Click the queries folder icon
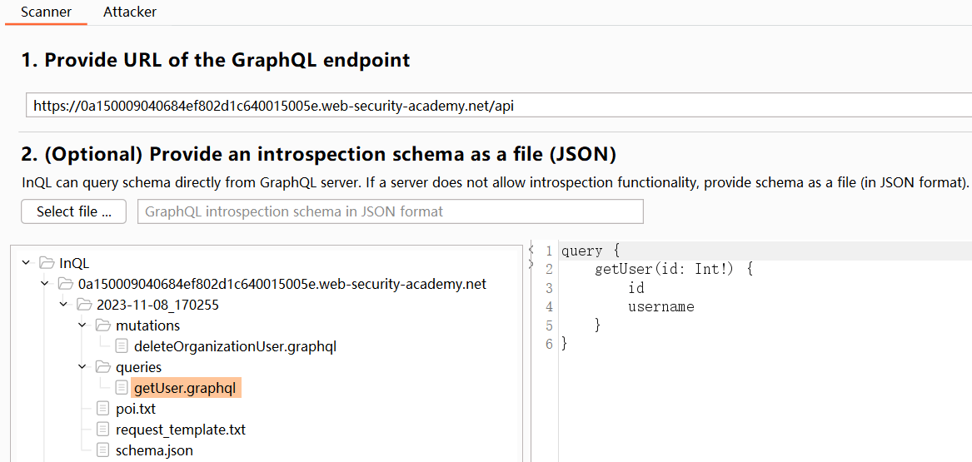The height and width of the screenshot is (462, 972). point(102,367)
